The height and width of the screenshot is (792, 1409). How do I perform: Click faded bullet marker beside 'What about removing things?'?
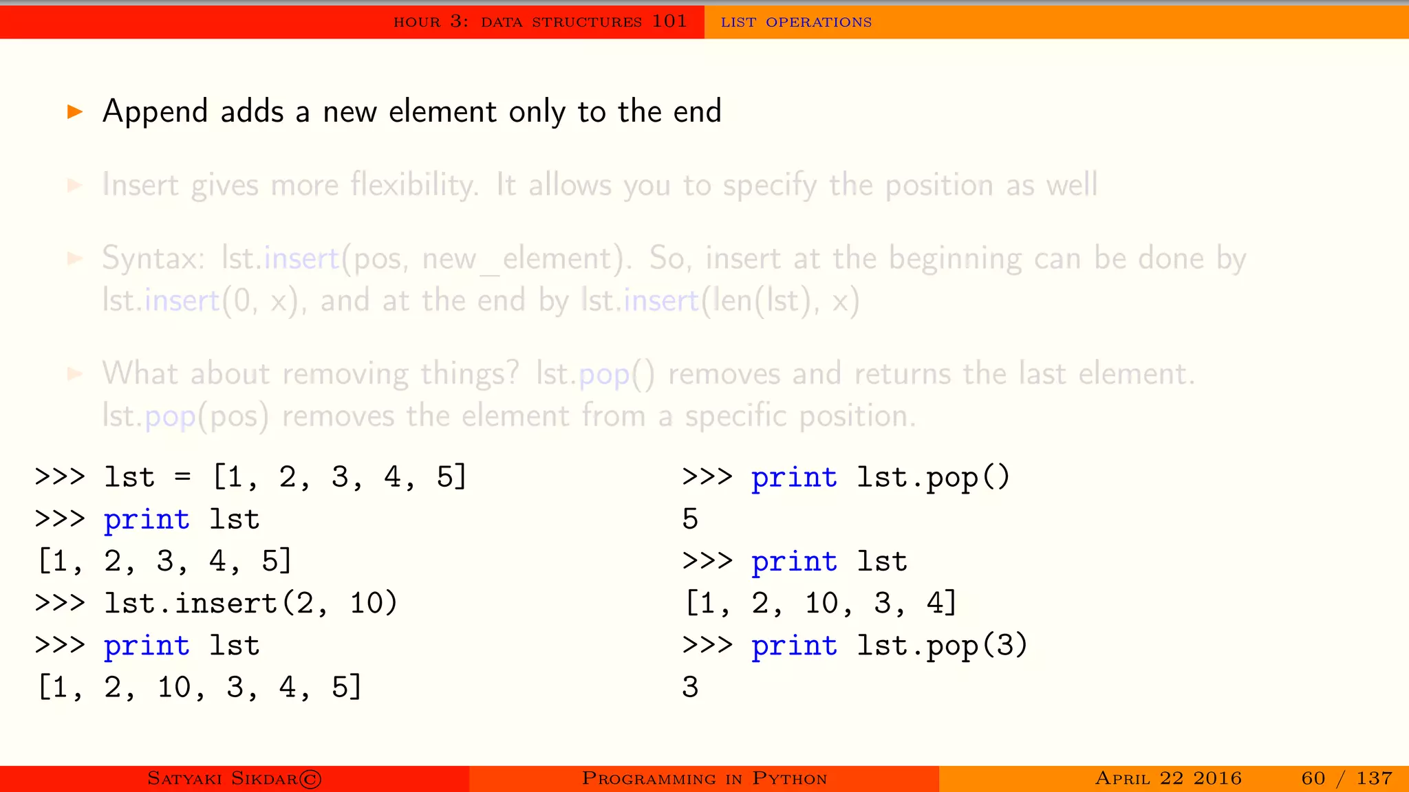[x=75, y=374]
